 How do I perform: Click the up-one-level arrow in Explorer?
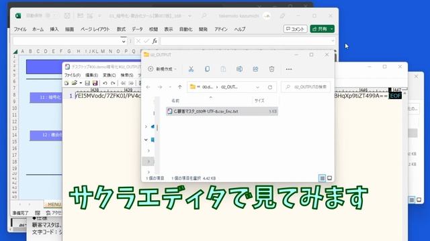[179, 87]
